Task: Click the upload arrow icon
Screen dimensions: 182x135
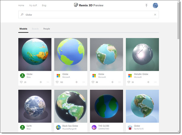Action: 146,5
